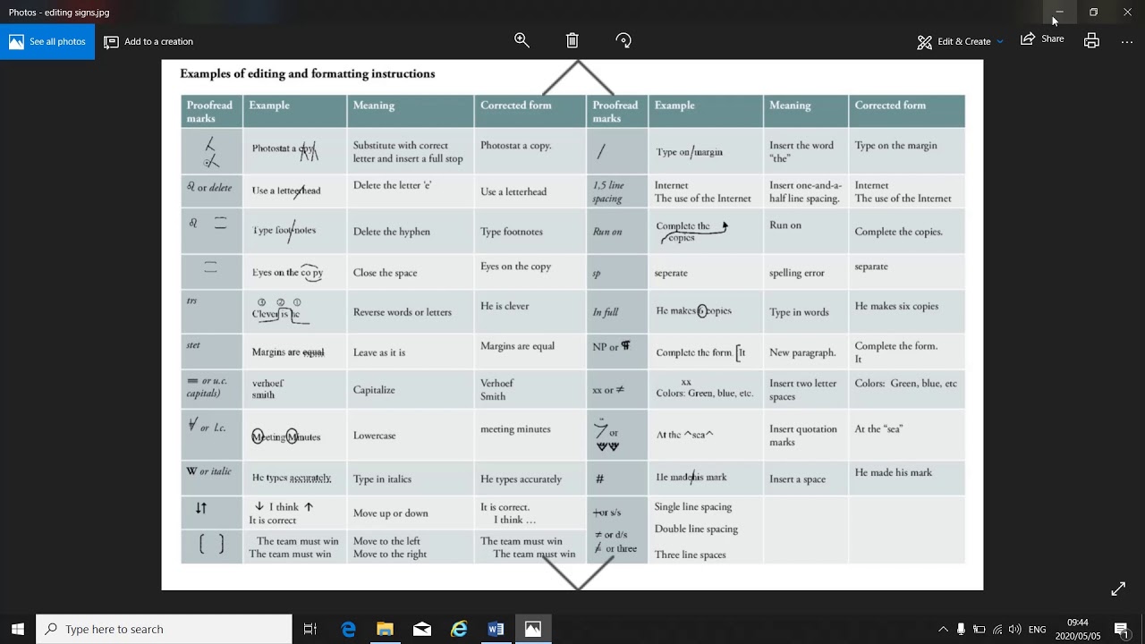Click the 'Insert a space' cell
The image size is (1145, 644).
(x=797, y=479)
